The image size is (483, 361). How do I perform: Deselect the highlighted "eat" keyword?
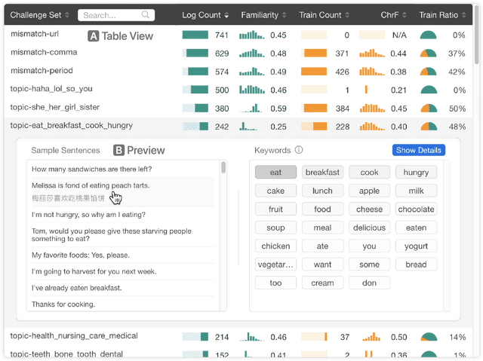click(x=275, y=173)
